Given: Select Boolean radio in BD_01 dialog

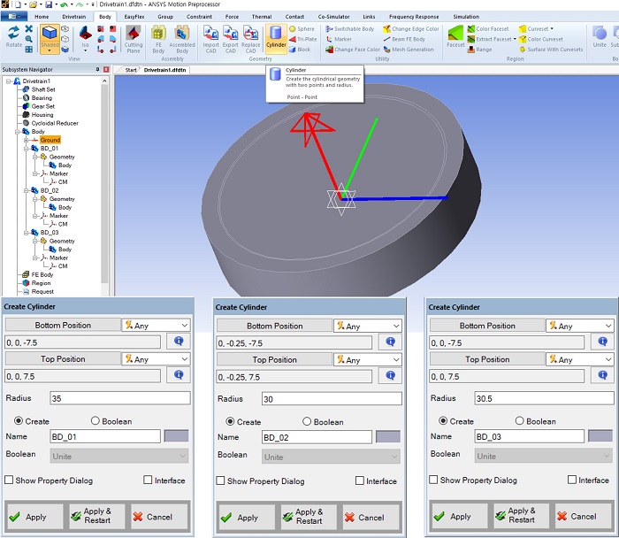Looking at the screenshot, I should [x=96, y=420].
